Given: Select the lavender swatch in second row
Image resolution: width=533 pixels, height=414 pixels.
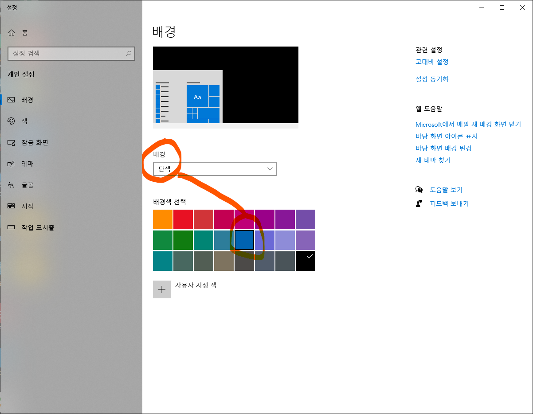Looking at the screenshot, I should [285, 240].
